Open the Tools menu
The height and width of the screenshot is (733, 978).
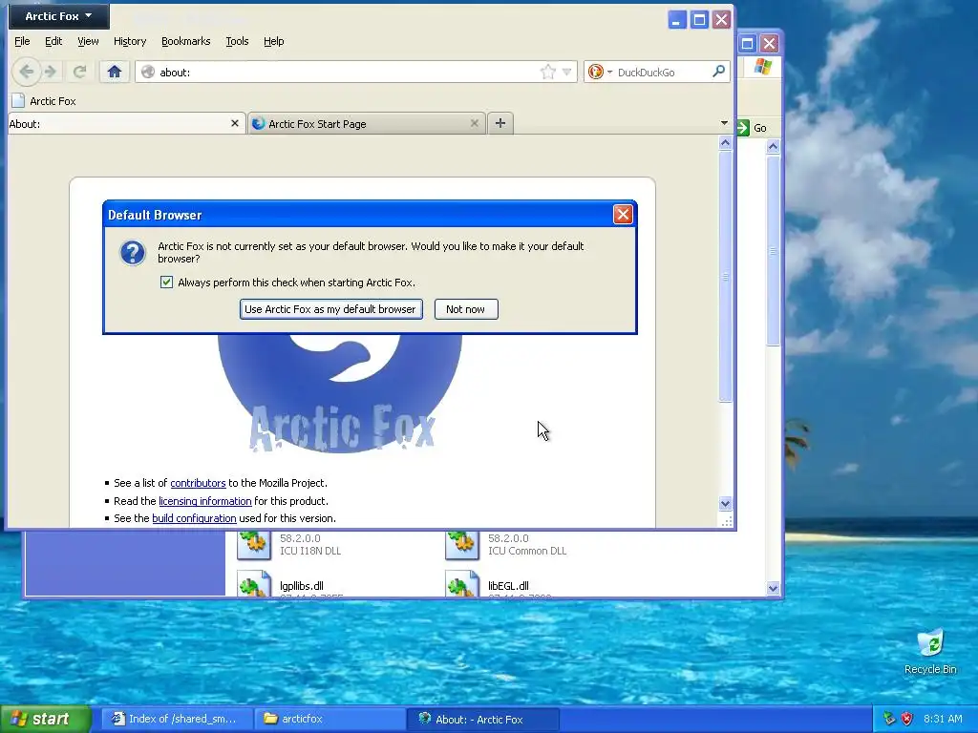click(x=237, y=41)
